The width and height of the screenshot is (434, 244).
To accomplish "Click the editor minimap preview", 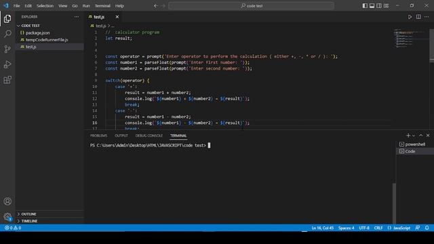I will [411, 39].
